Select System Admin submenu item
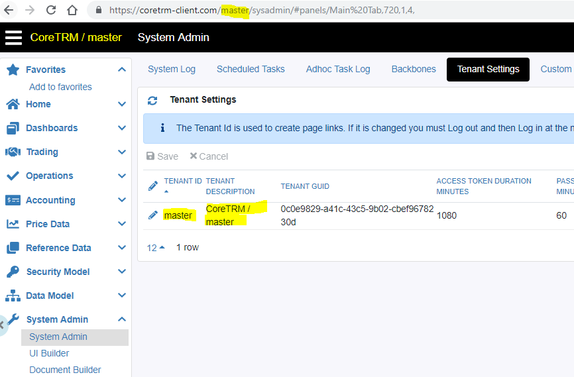574x377 pixels. [x=75, y=337]
